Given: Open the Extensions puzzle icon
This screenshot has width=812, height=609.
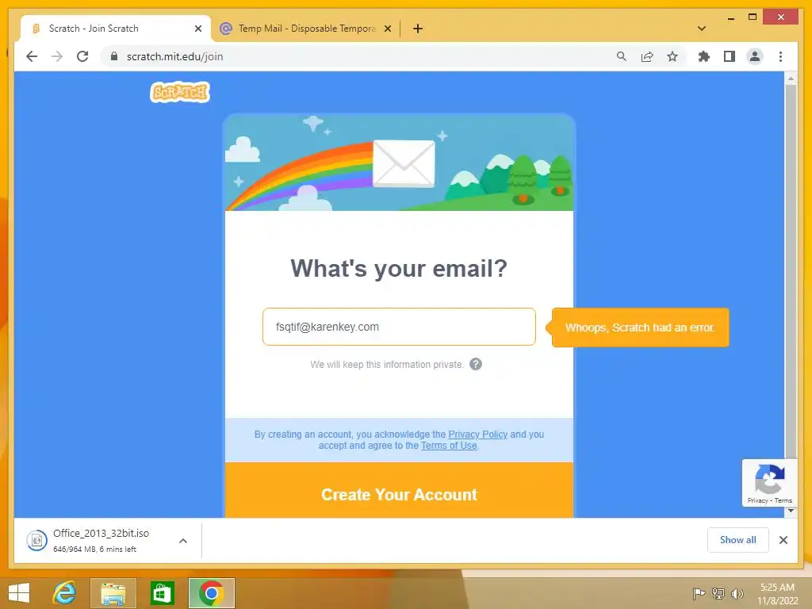Looking at the screenshot, I should click(704, 56).
